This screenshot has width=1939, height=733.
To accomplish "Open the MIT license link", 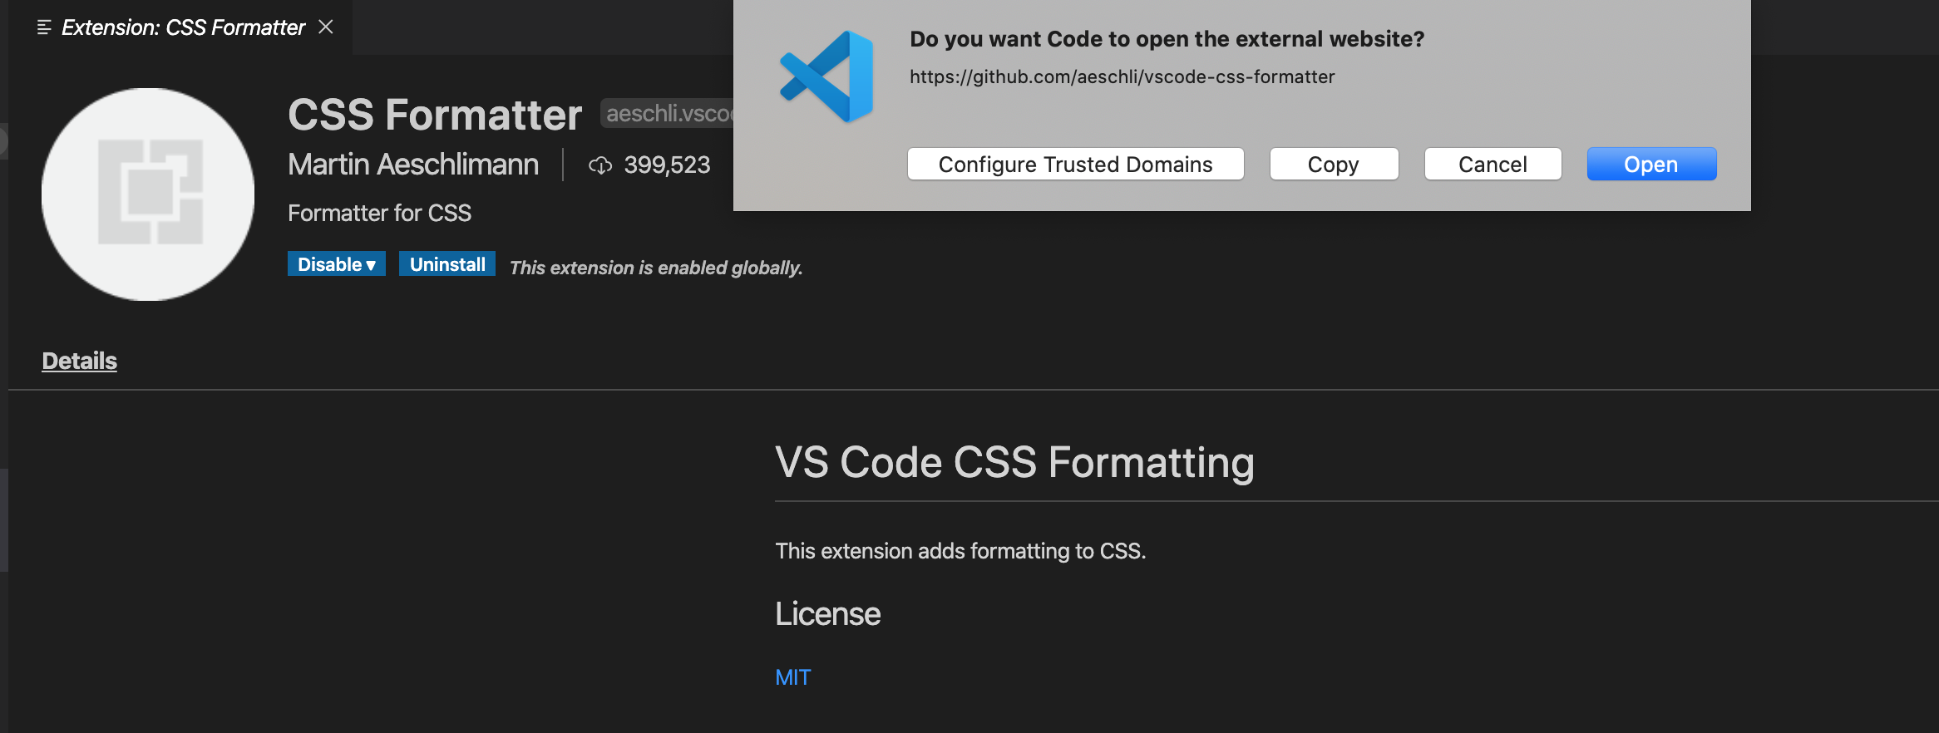I will (792, 677).
